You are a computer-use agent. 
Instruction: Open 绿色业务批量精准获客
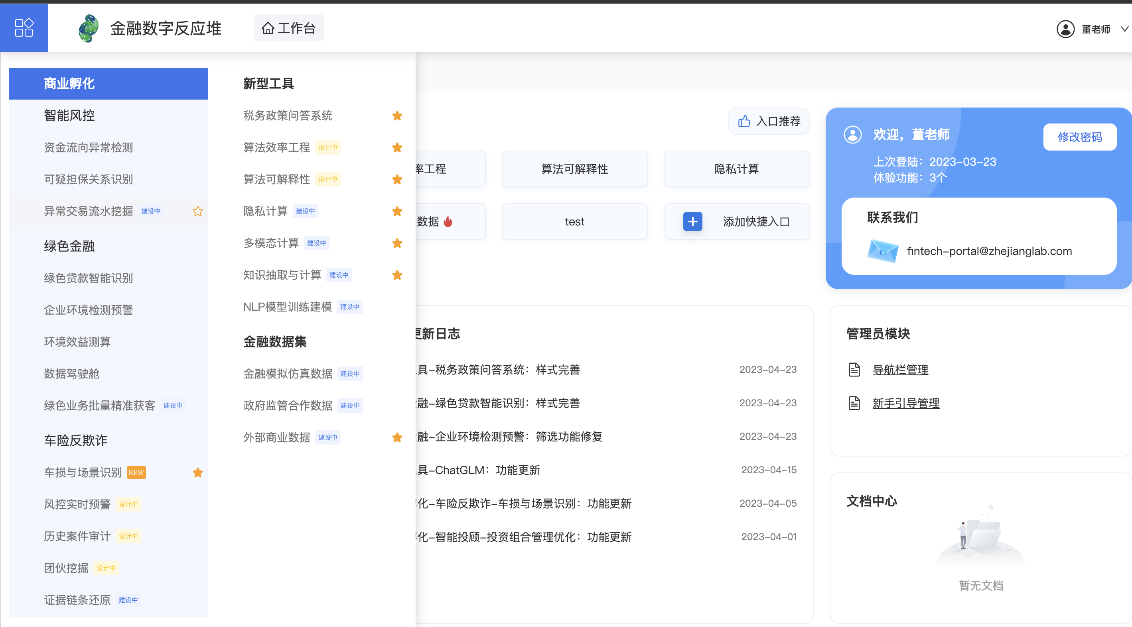(x=100, y=405)
